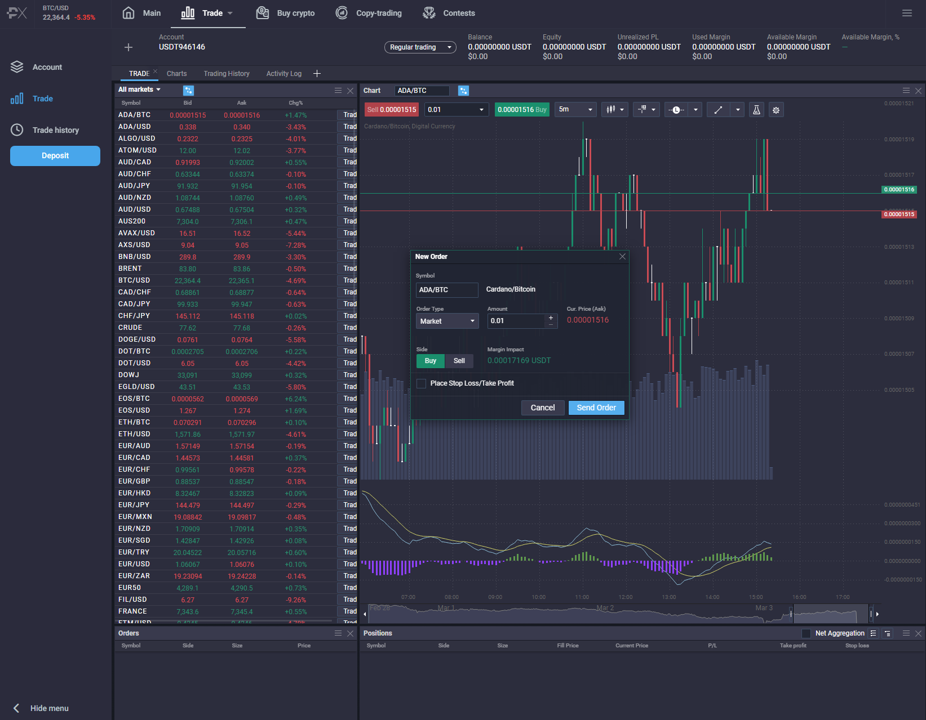
Task: Close the New Order dialog
Action: coord(622,257)
